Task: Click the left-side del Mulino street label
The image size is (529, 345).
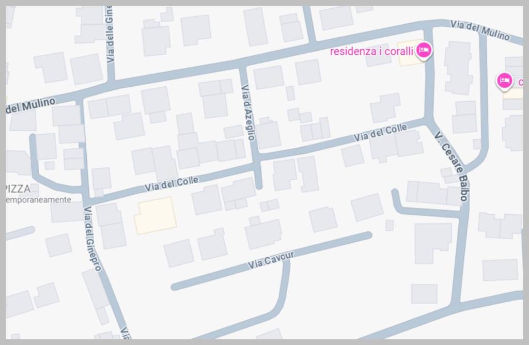Action: [x=30, y=105]
